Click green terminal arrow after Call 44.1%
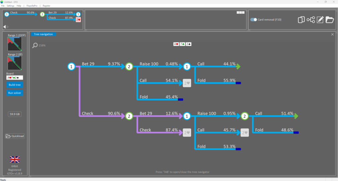 [x=238, y=66]
